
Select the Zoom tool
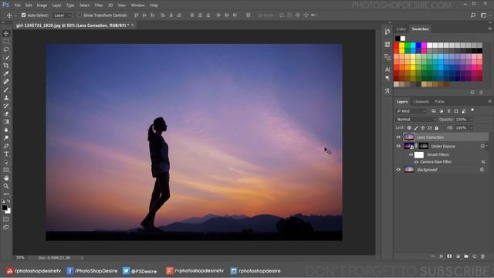click(6, 186)
